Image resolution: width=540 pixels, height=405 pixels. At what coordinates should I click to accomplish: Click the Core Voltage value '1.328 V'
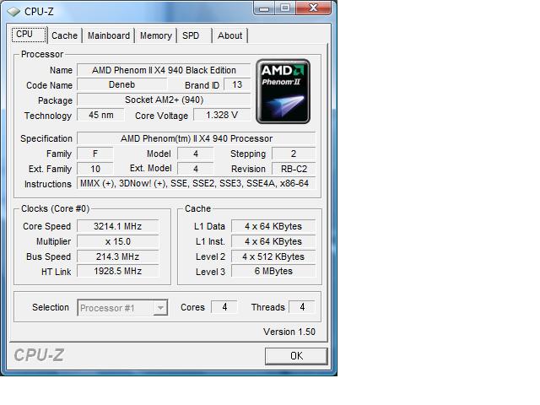[222, 115]
